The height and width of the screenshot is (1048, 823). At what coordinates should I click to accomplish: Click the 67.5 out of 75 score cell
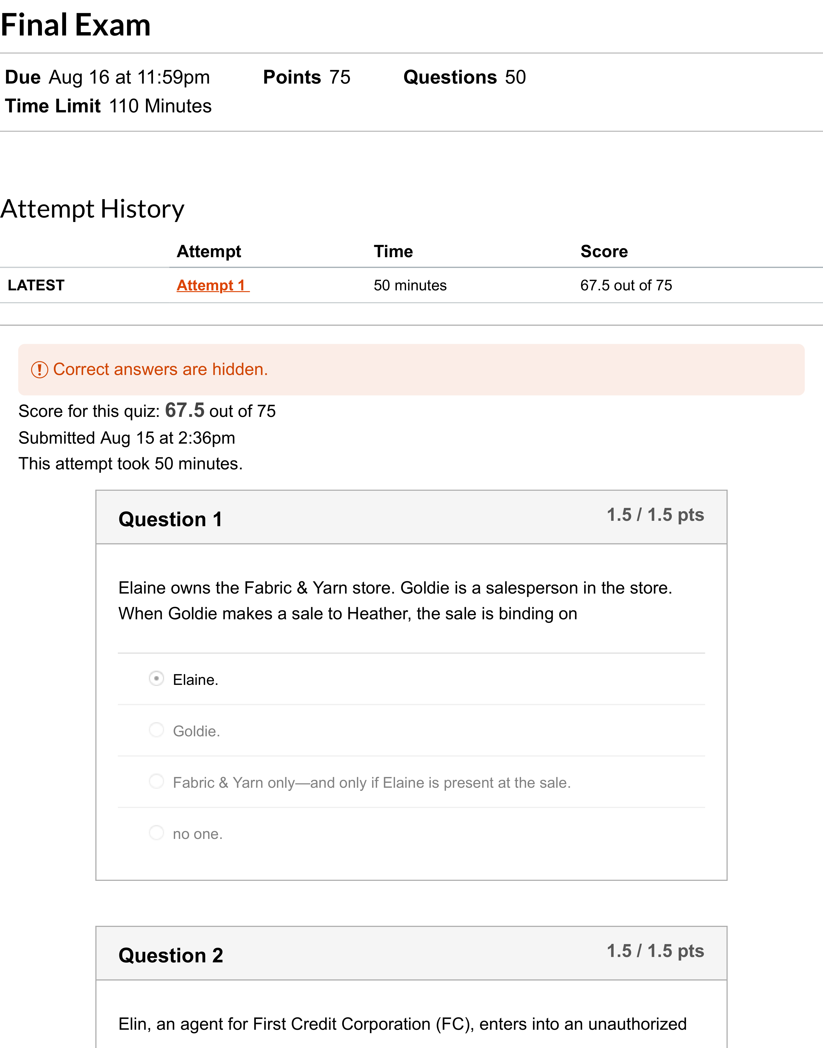coord(626,285)
